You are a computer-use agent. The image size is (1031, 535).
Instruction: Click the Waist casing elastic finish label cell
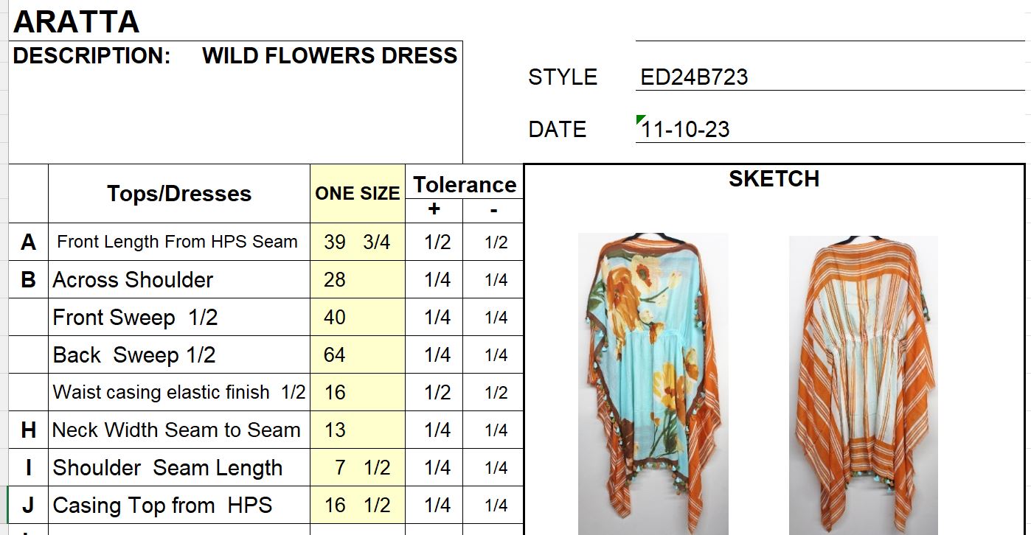coord(179,393)
